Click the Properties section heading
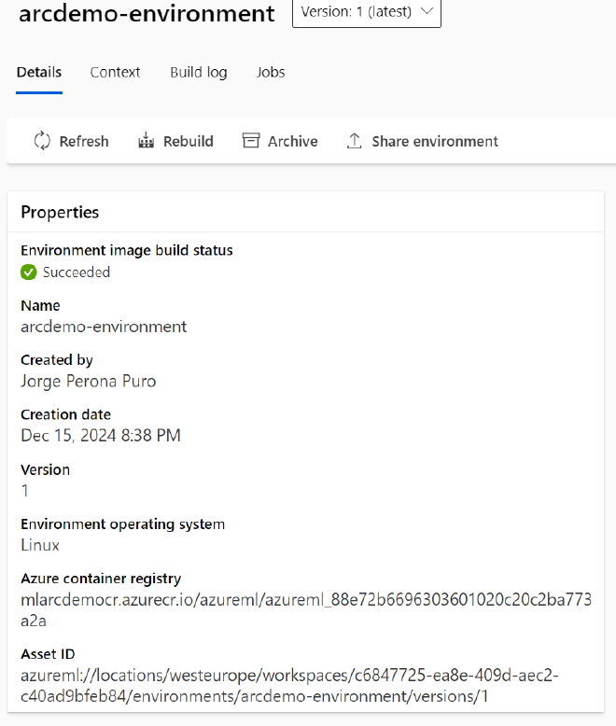616x726 pixels. (x=60, y=212)
